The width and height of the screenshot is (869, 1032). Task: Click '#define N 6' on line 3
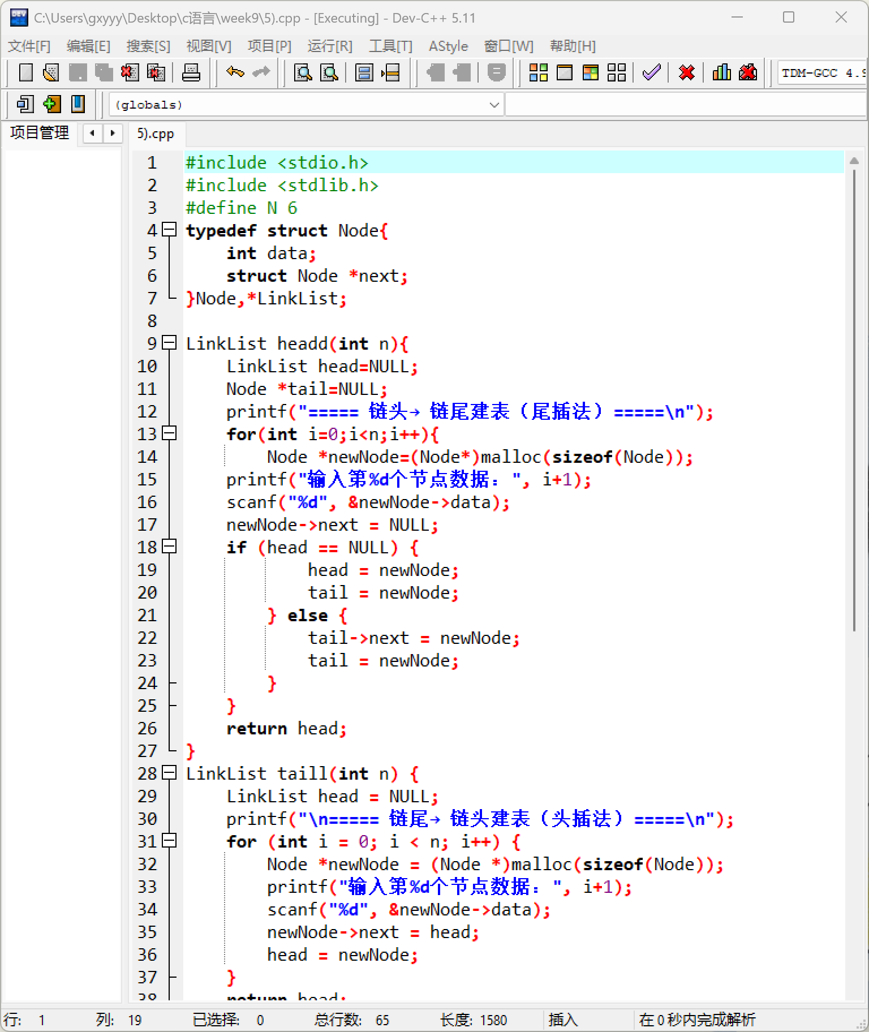pos(242,208)
